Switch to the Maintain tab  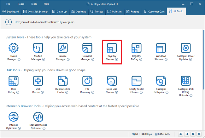pyautogui.click(x=114, y=12)
